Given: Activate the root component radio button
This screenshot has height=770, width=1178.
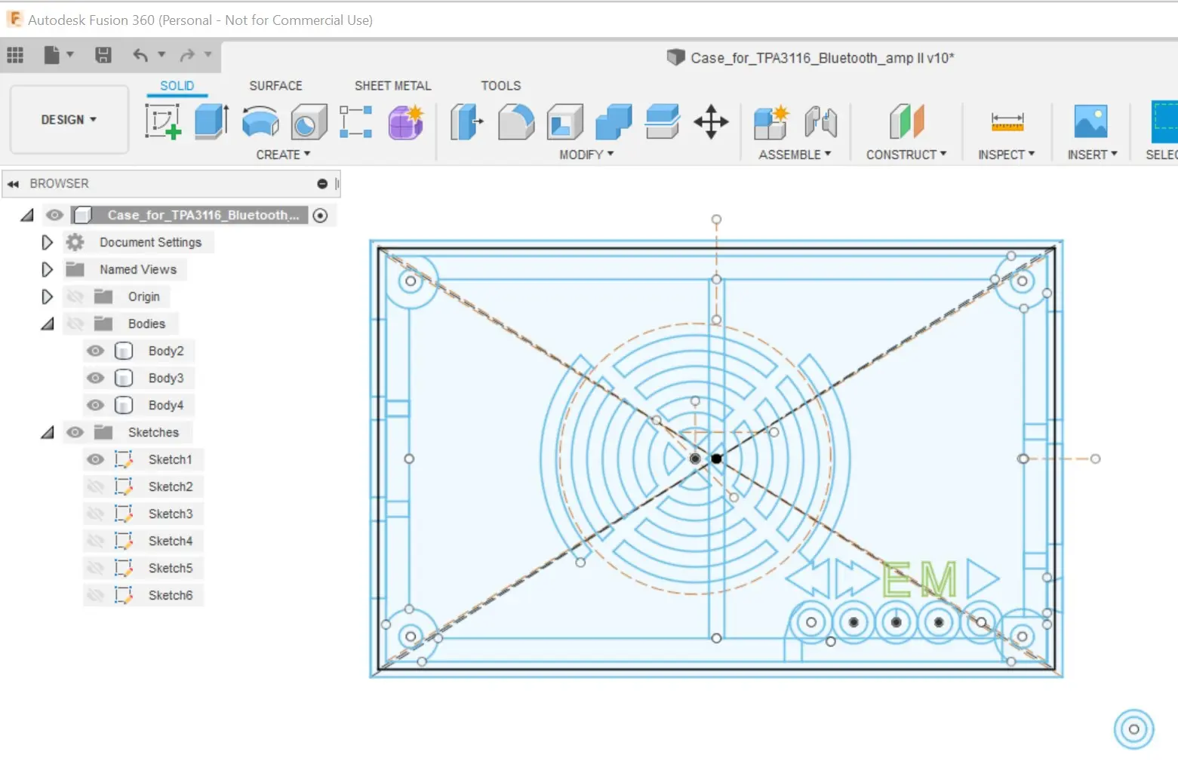Looking at the screenshot, I should point(321,215).
